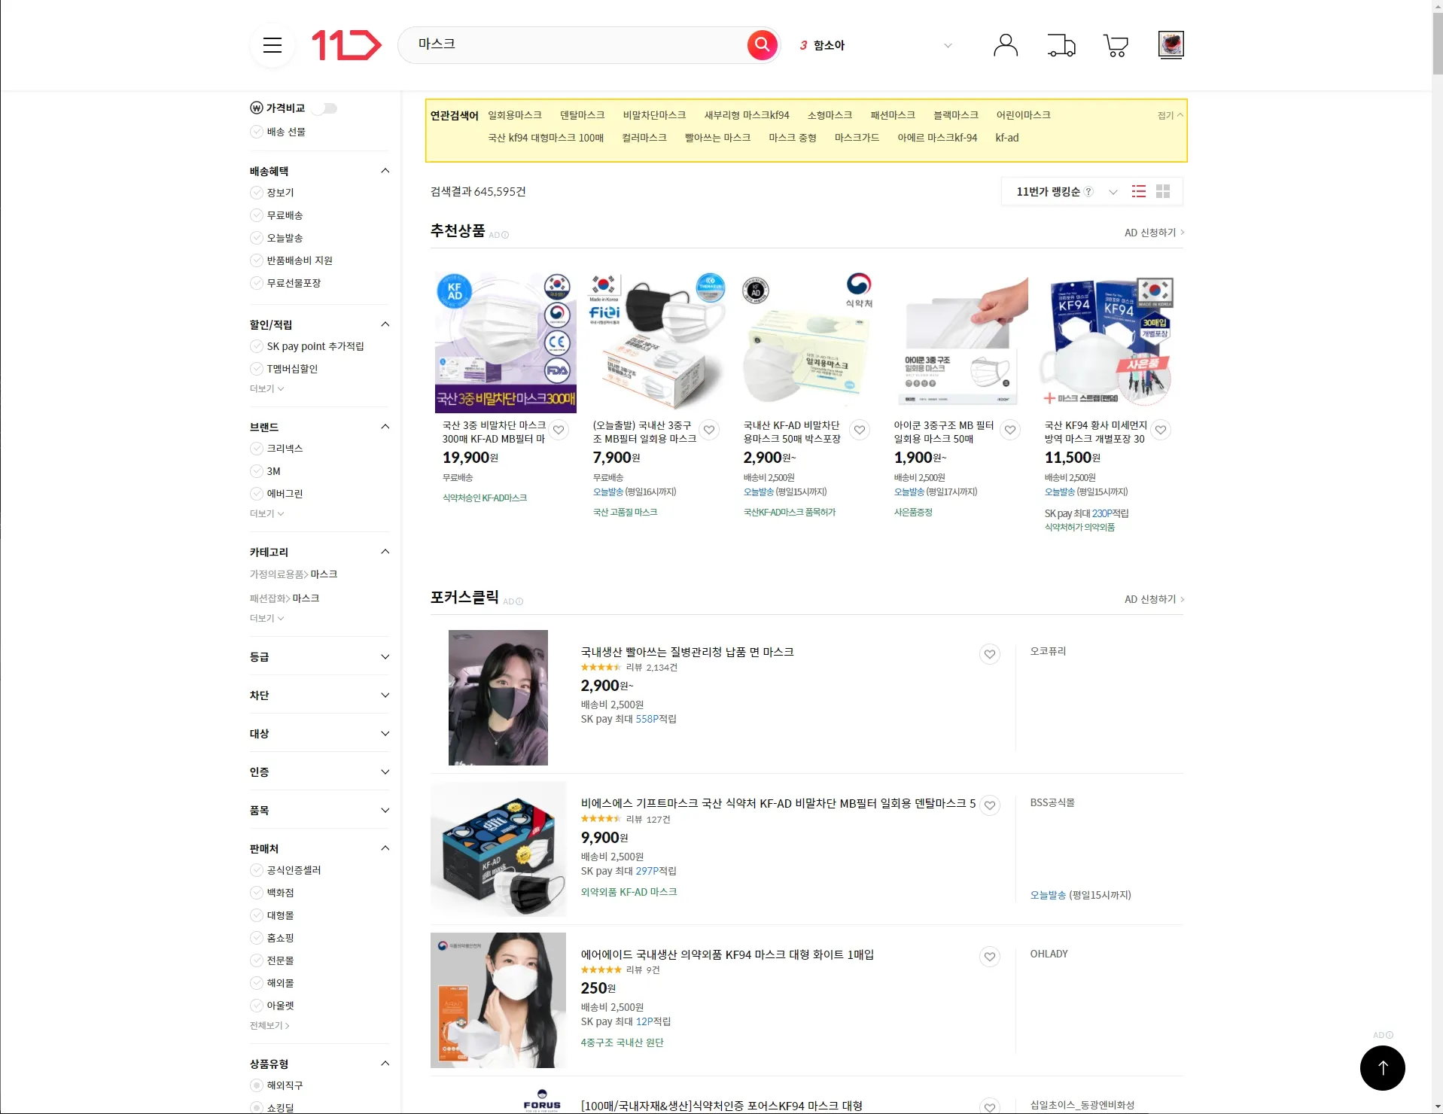Open the black mask woman product thumbnail

point(498,698)
